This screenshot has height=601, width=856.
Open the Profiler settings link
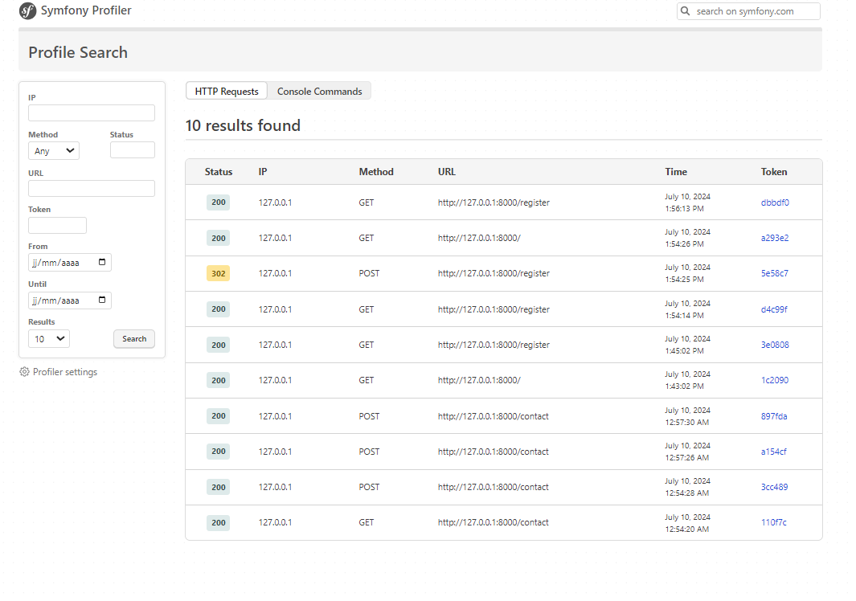coord(64,371)
